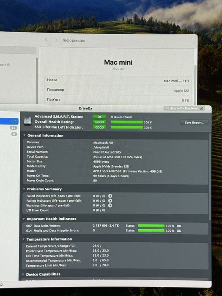Collapse the Temperature Information section
222x296 pixels.
[x=24, y=239]
